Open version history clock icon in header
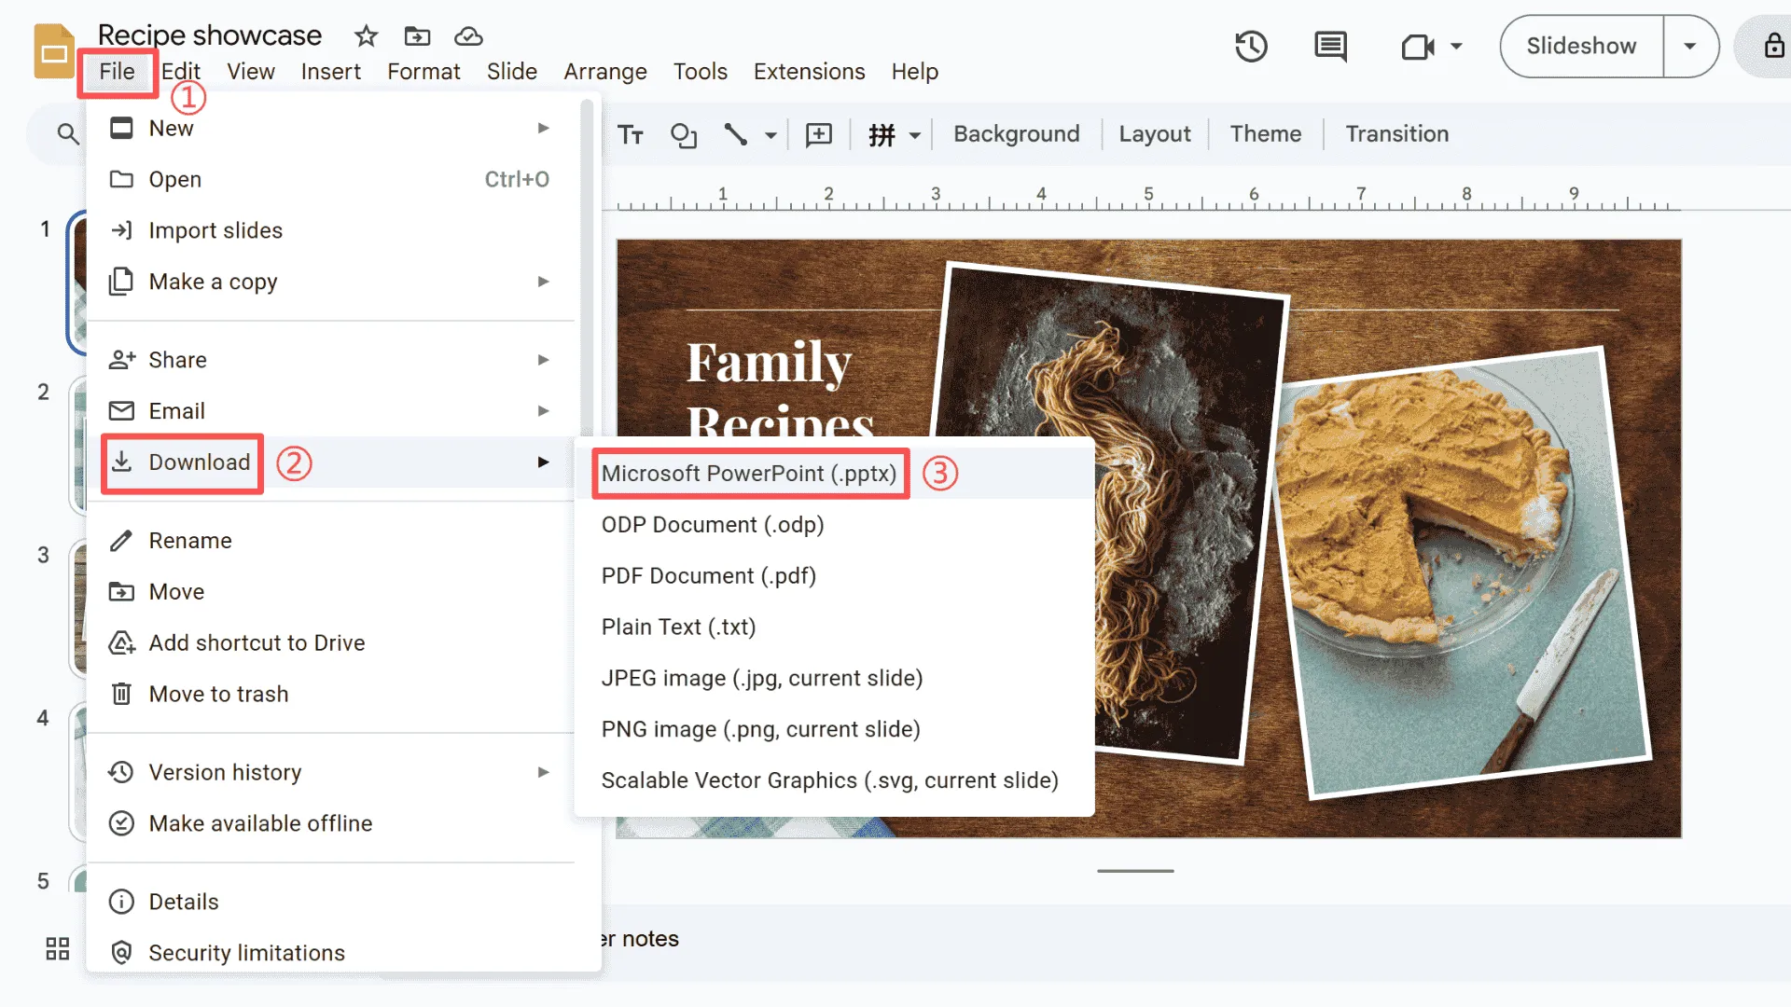1791x1007 pixels. (x=1251, y=46)
